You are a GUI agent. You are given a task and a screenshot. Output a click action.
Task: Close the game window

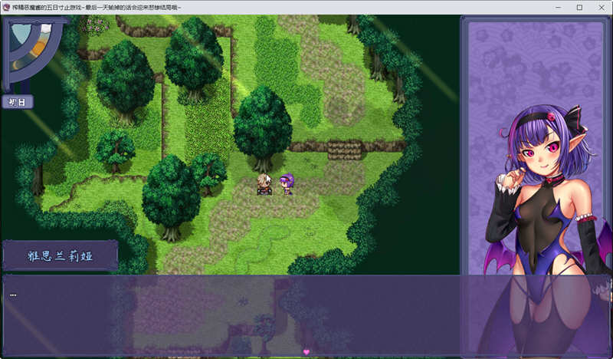pos(601,7)
